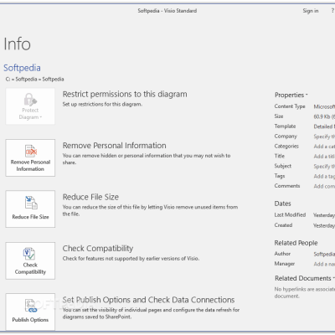Expand the Protect Diagram dropdown arrow
The width and height of the screenshot is (335, 335).
pos(41,117)
